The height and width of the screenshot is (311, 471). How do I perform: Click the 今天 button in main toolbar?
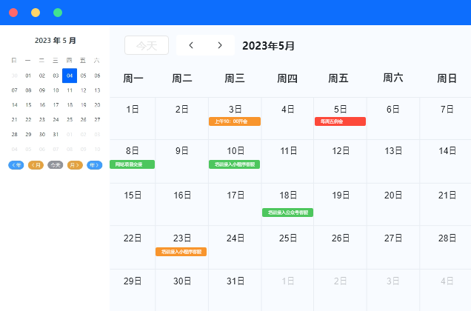[147, 45]
